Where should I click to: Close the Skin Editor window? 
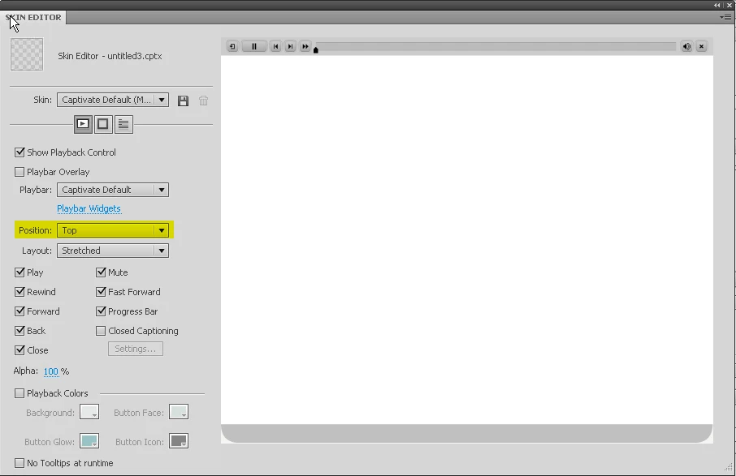click(729, 5)
